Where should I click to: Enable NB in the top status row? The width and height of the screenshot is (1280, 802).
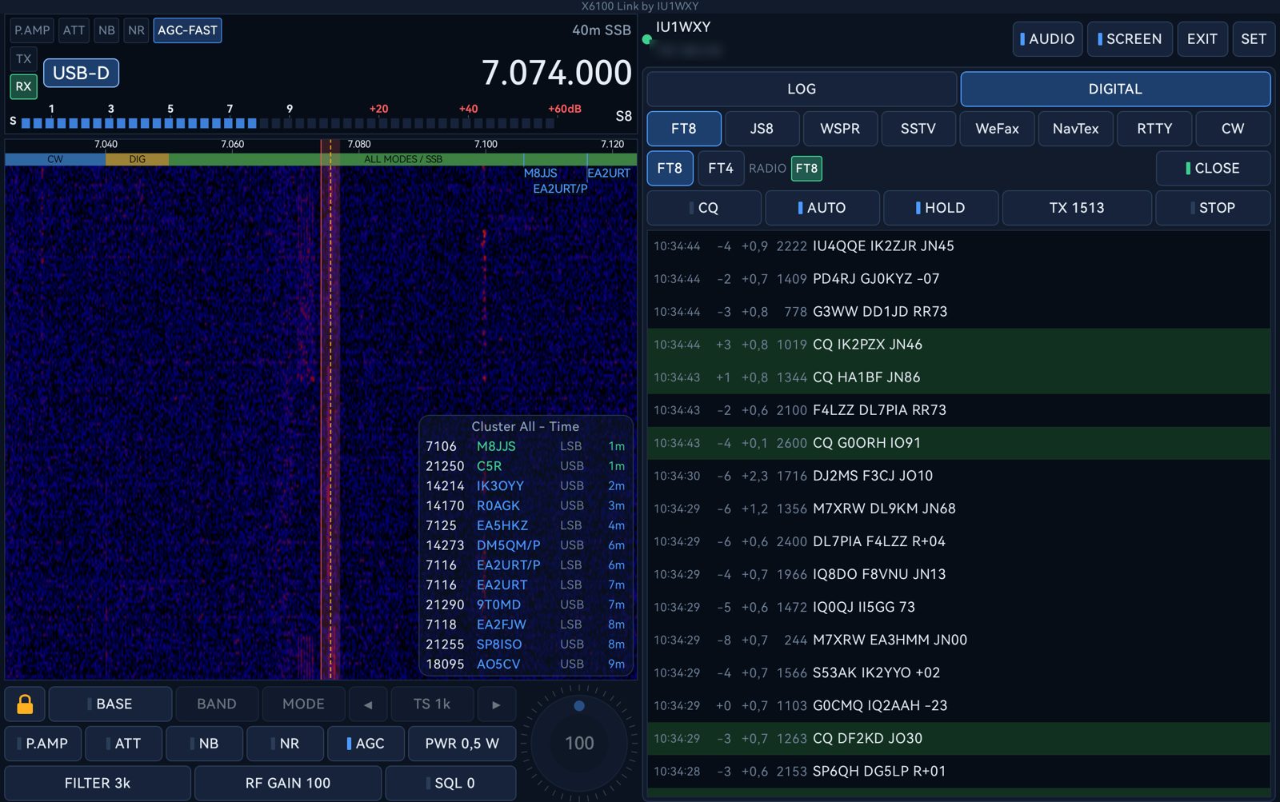coord(106,30)
